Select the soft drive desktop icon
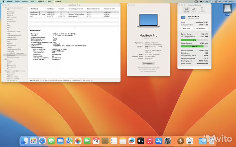 pos(227,10)
